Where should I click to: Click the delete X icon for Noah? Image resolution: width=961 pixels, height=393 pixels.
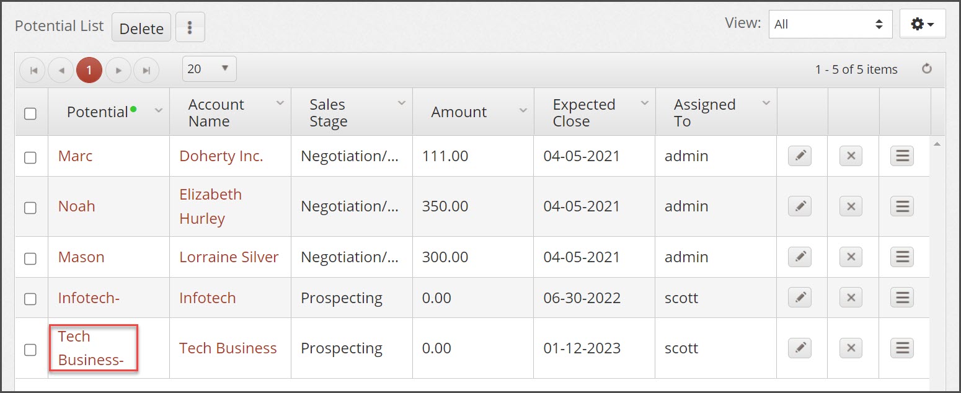coord(851,207)
